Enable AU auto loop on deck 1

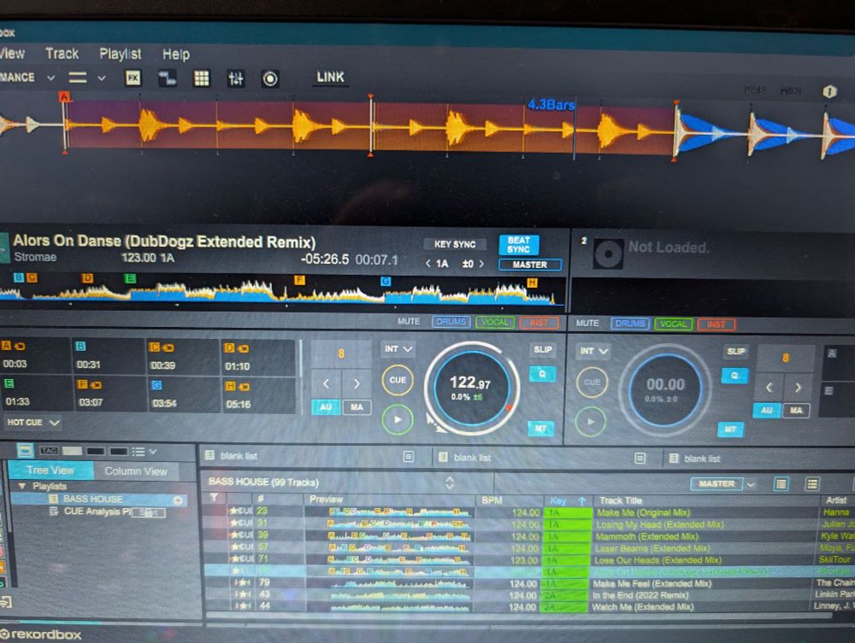[326, 407]
